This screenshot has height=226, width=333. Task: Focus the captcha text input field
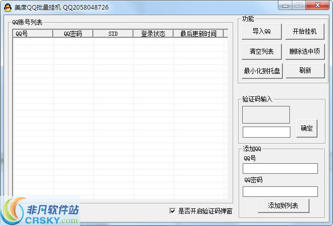[266, 132]
